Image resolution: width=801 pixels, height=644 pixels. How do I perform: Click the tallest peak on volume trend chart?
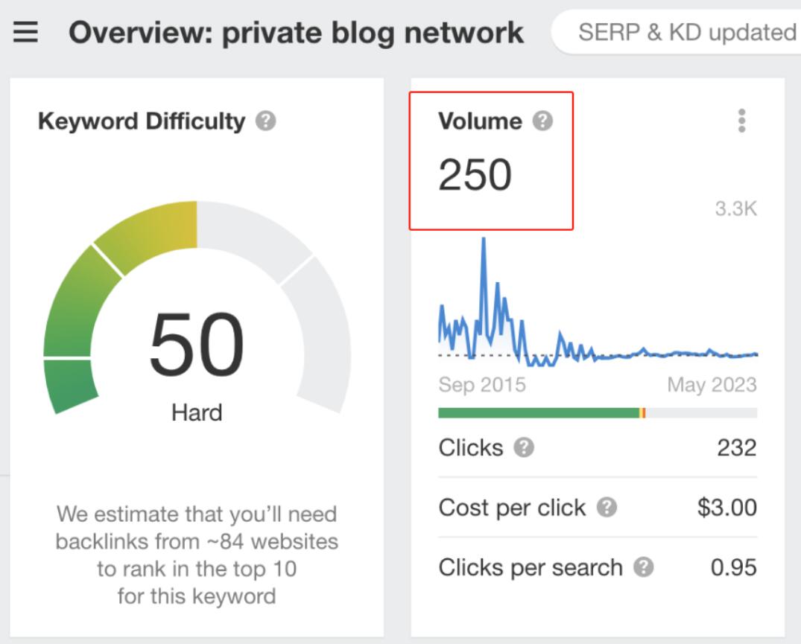(x=484, y=240)
